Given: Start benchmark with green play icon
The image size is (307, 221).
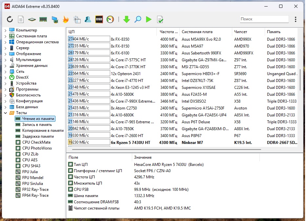Looking at the screenshot, I should 149,19.
